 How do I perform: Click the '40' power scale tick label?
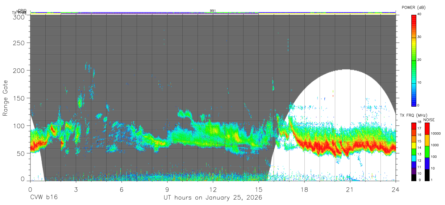tap(420, 14)
